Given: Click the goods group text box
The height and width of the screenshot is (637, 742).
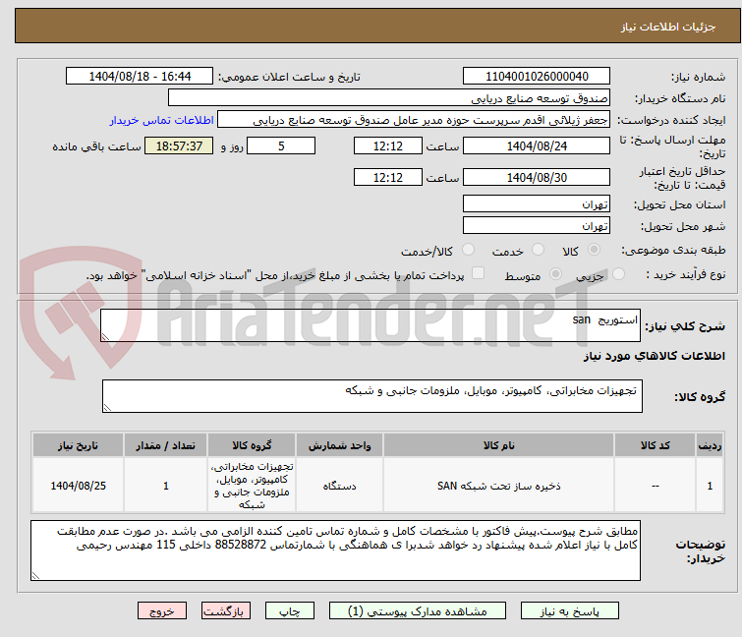Looking at the screenshot, I should (372, 396).
